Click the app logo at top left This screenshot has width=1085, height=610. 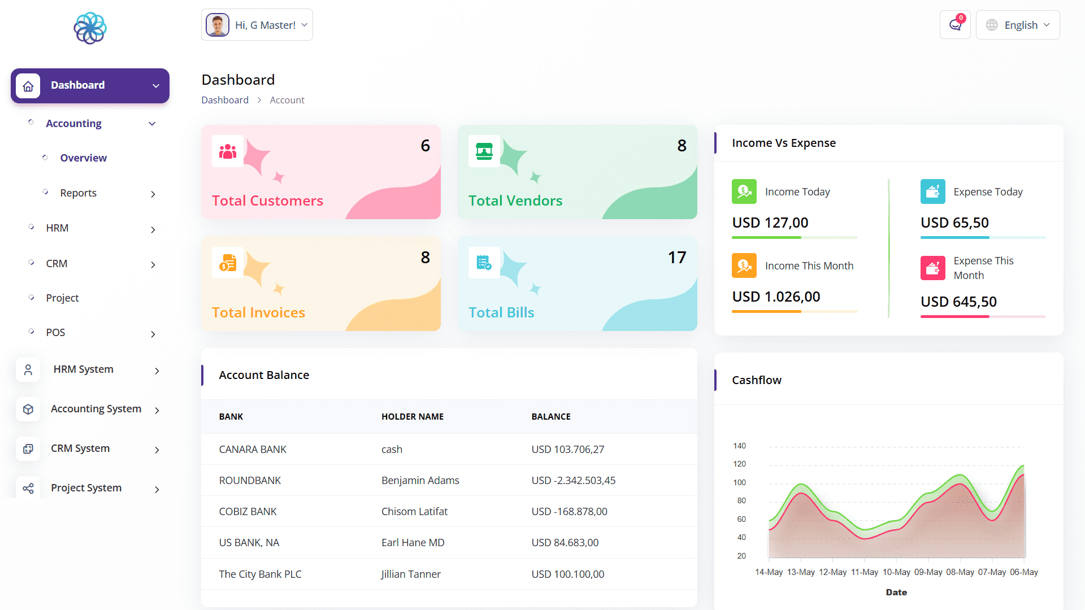coord(90,28)
